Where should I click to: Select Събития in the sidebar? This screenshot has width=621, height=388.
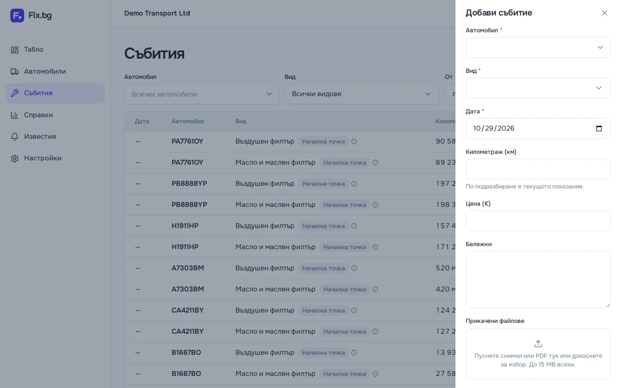pos(55,93)
